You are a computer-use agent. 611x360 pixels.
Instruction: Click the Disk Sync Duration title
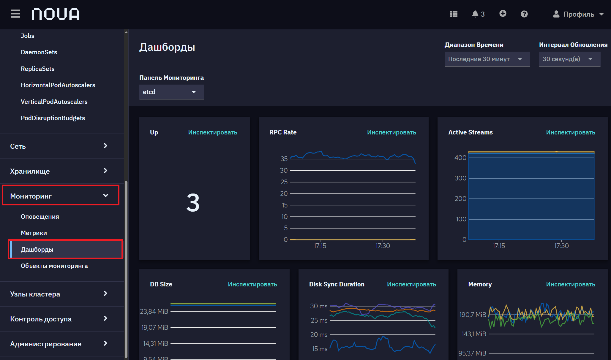337,284
